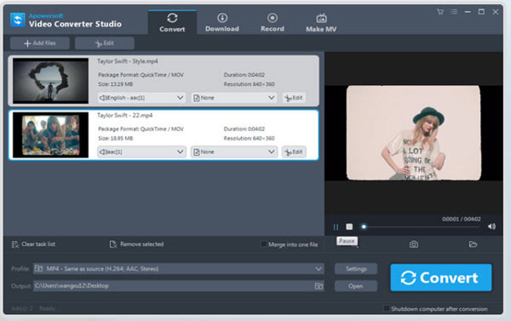Click the Remove selected label
The width and height of the screenshot is (511, 321).
tap(141, 244)
